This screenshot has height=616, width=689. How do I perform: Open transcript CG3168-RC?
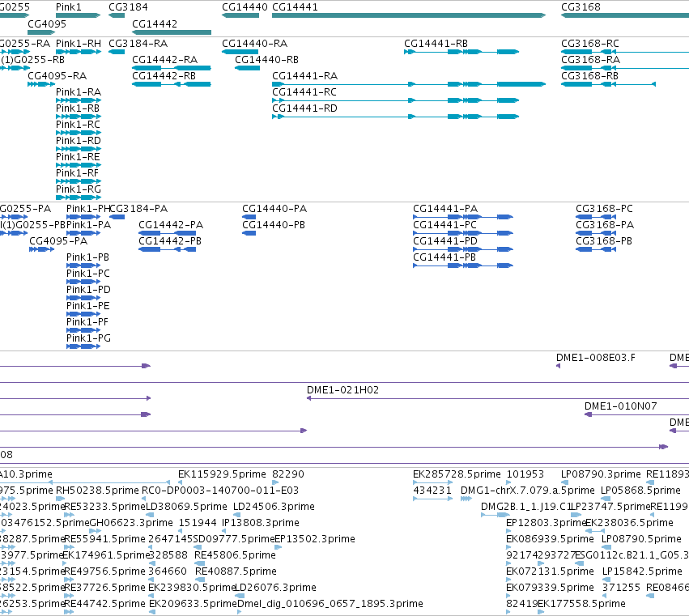coord(625,52)
